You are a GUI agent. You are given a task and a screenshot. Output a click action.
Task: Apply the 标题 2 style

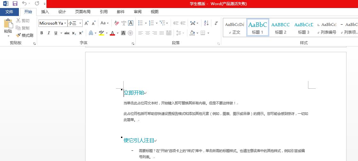click(x=281, y=28)
